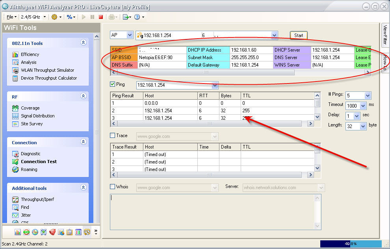Open the # Pings dropdown

[x=368, y=95]
